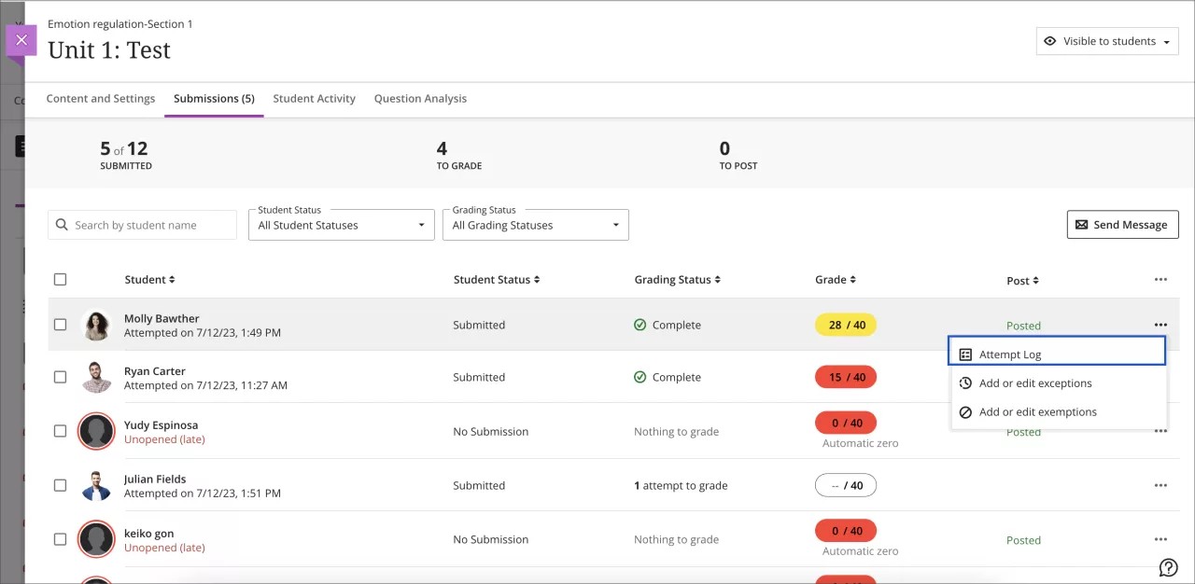Screen dimensions: 1195x584
Task: Select the checkbox beside Molly Bawther
Action: coord(60,325)
